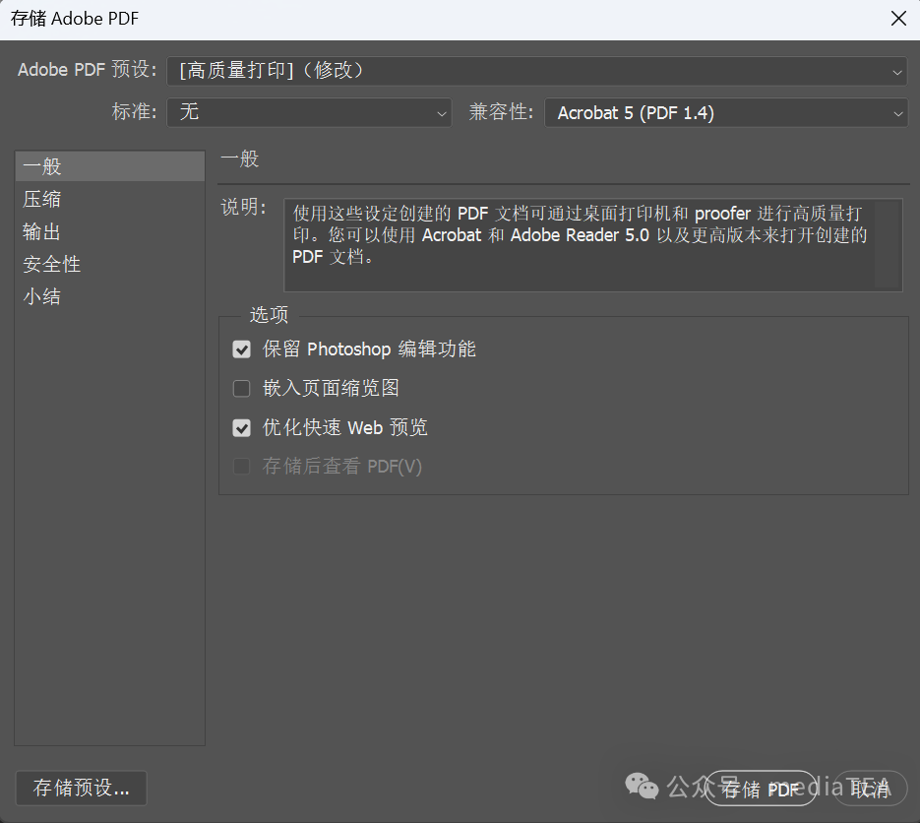Open the Adobe PDF 预设 dropdown

coord(537,71)
